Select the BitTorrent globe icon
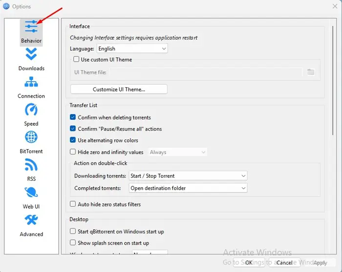The width and height of the screenshot is (342, 272). click(31, 137)
